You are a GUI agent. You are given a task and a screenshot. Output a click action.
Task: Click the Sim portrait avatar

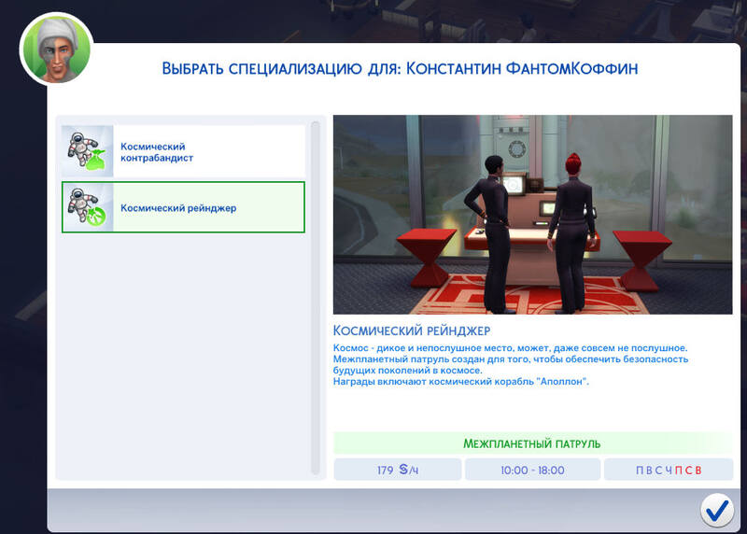coord(56,49)
